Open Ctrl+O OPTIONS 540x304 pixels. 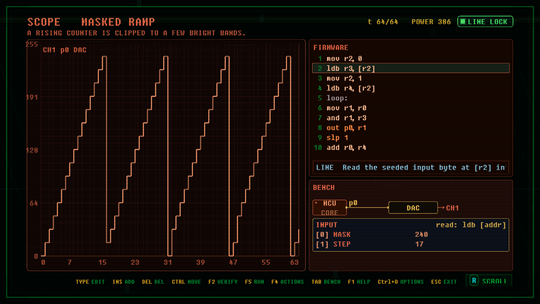[x=401, y=282]
